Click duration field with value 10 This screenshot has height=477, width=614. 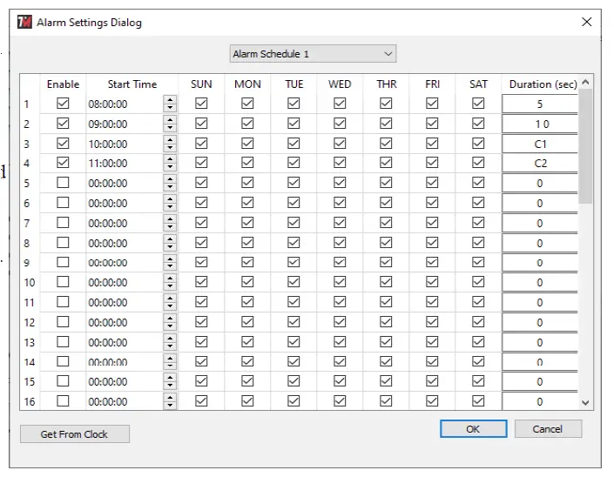coord(540,124)
